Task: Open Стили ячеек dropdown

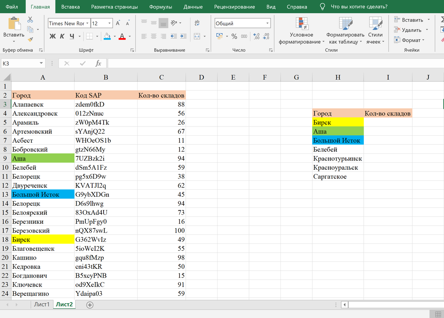Action: click(x=375, y=31)
